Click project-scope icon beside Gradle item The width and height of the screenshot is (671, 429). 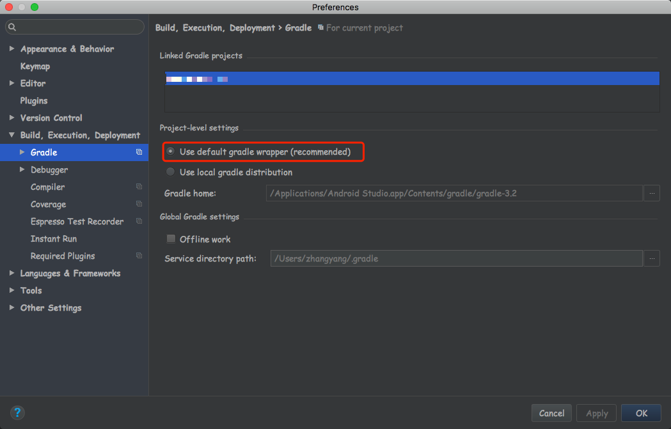click(139, 152)
